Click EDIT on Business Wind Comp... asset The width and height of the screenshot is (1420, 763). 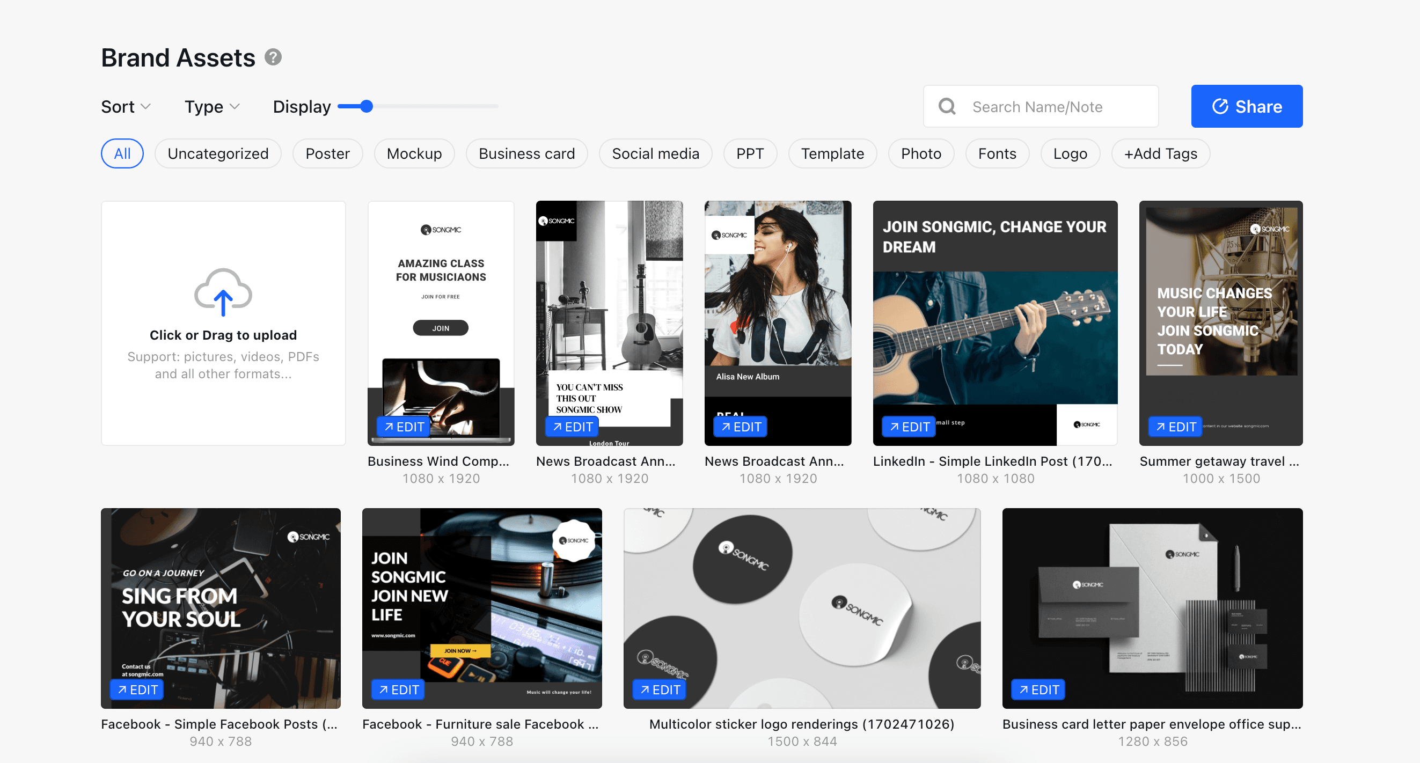click(404, 427)
